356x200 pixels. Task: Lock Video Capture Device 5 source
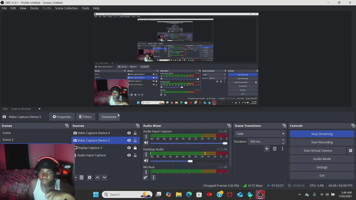tap(135, 140)
